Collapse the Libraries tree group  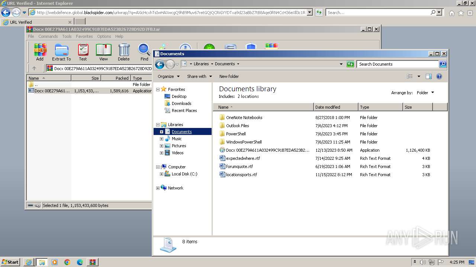tap(158, 125)
